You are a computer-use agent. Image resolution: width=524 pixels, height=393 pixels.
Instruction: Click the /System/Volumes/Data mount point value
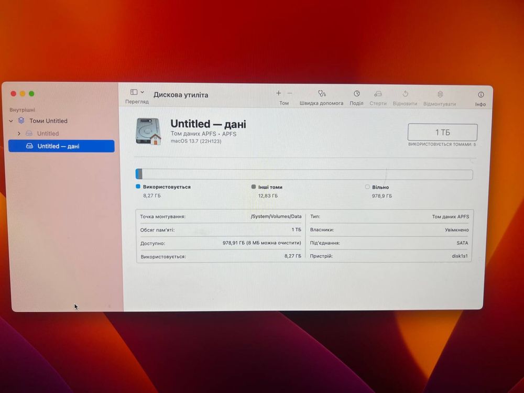[276, 216]
